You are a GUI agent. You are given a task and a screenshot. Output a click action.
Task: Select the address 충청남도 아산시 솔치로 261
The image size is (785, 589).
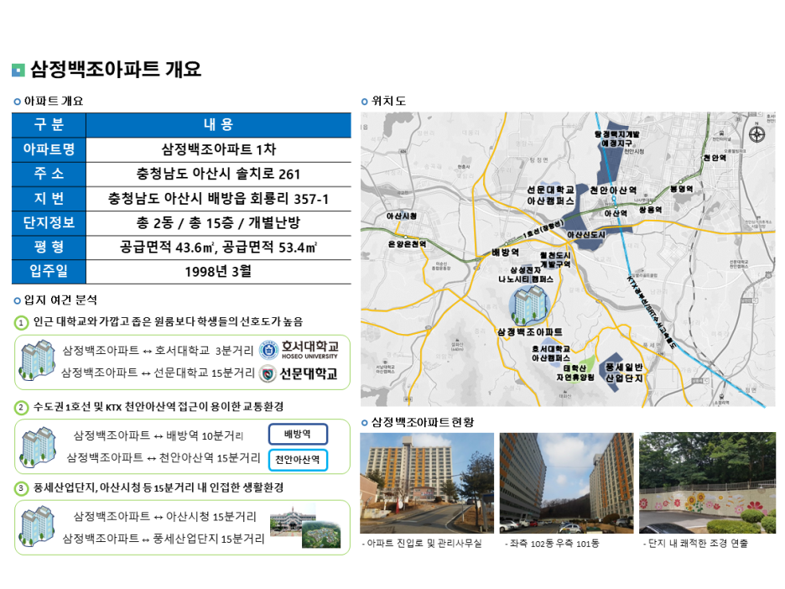pyautogui.click(x=218, y=174)
